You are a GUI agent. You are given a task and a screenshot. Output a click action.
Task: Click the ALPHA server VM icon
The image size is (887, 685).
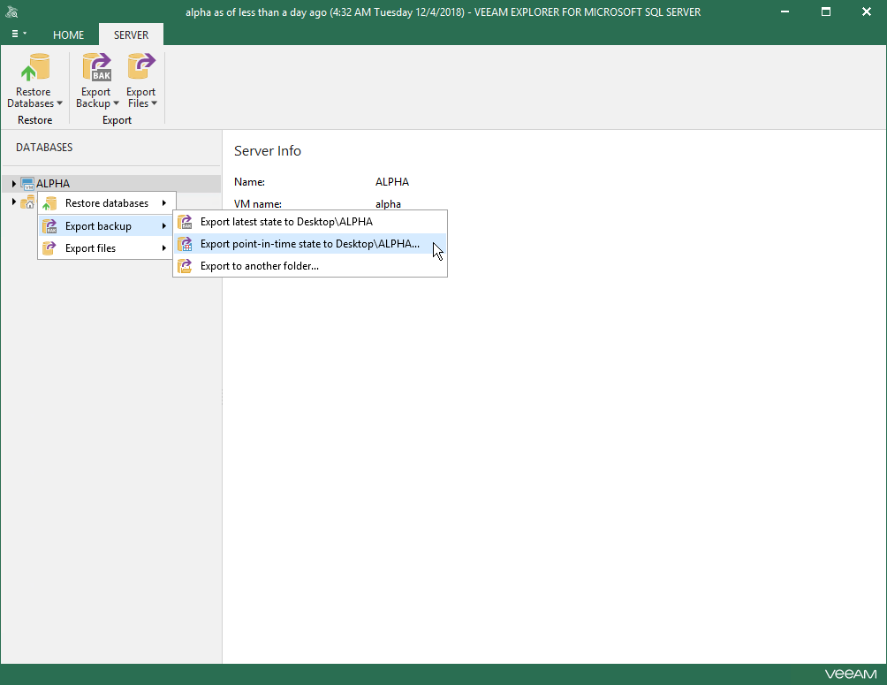coord(27,184)
